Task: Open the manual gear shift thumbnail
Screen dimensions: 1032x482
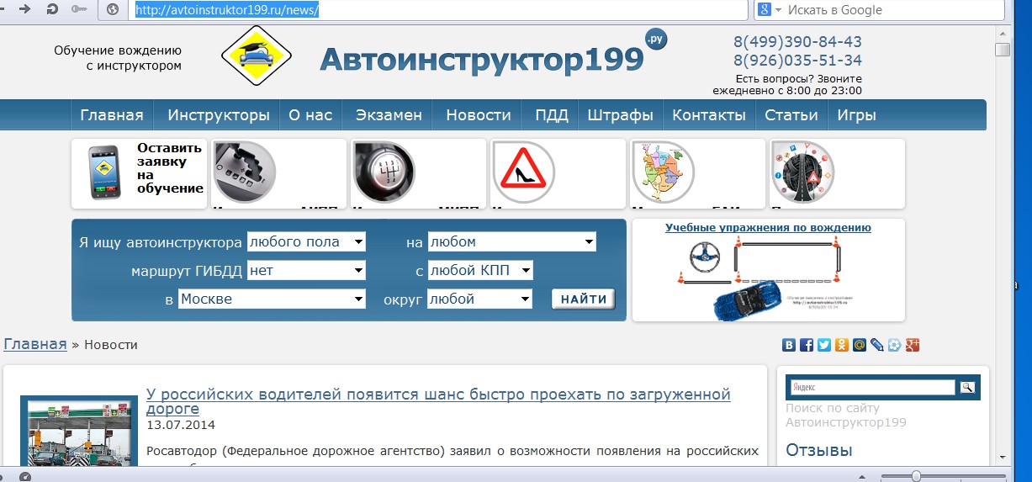Action: click(384, 172)
